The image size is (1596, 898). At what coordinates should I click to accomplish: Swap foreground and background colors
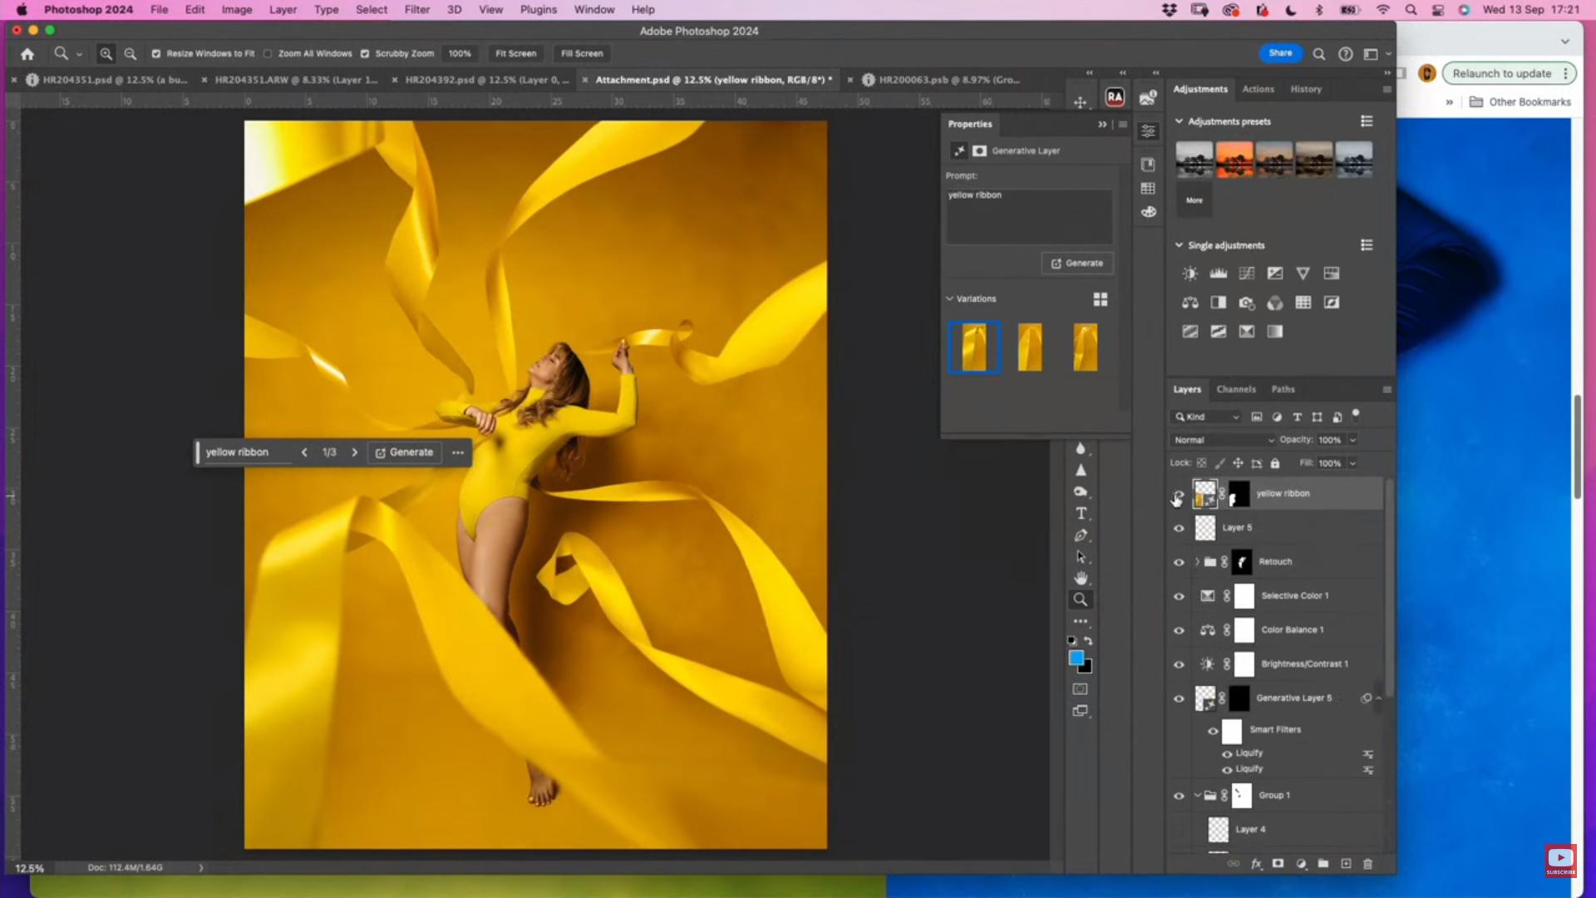tap(1088, 641)
